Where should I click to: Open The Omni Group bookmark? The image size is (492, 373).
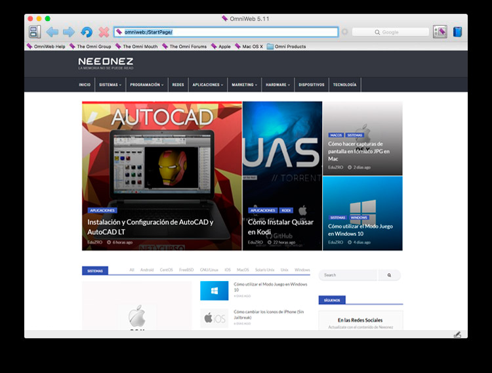point(91,47)
